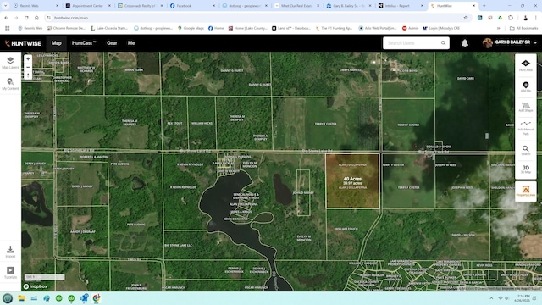The height and width of the screenshot is (305, 542).
Task: Select the highlighted 40 Acres parcel
Action: click(x=352, y=180)
